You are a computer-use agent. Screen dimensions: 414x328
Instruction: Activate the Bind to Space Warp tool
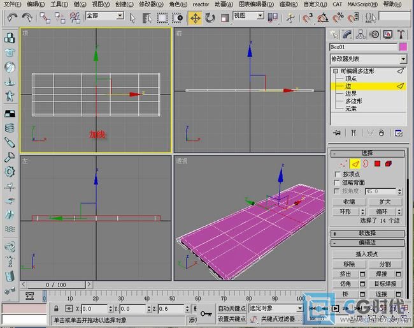tap(75, 18)
